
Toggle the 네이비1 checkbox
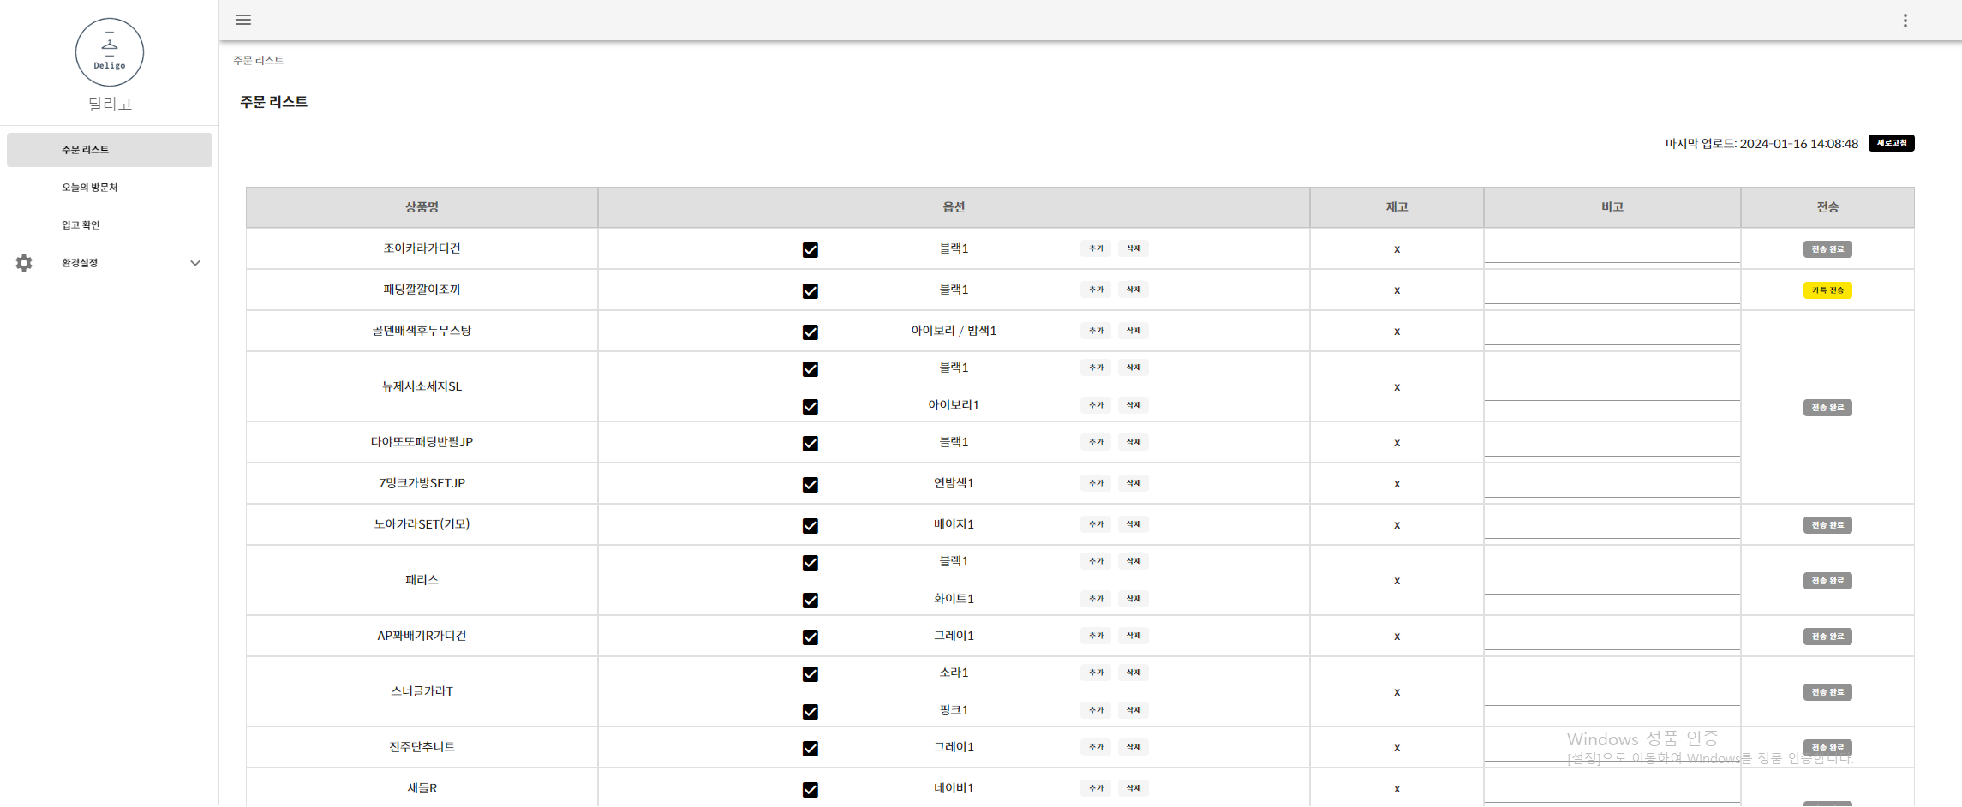click(x=810, y=789)
